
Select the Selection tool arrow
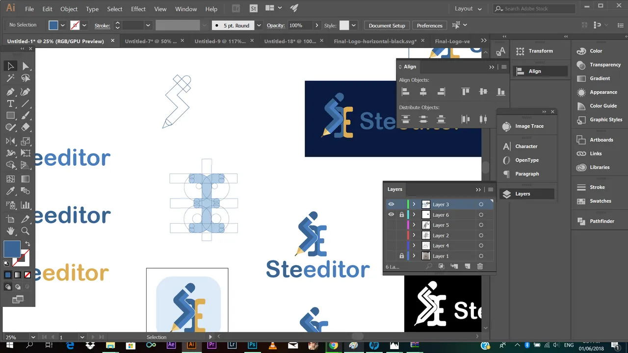coord(10,66)
